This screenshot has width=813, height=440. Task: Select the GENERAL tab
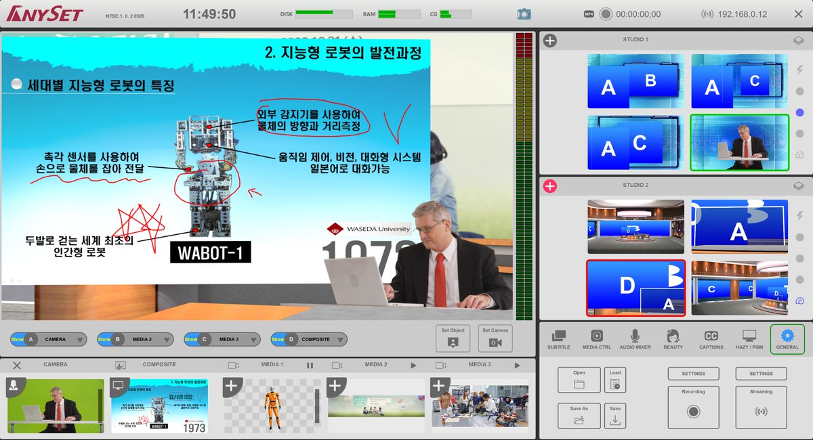pos(787,339)
